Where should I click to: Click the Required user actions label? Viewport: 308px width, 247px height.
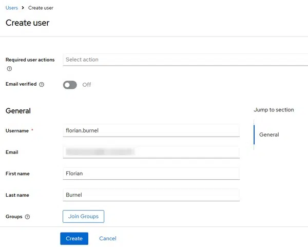[x=30, y=60]
